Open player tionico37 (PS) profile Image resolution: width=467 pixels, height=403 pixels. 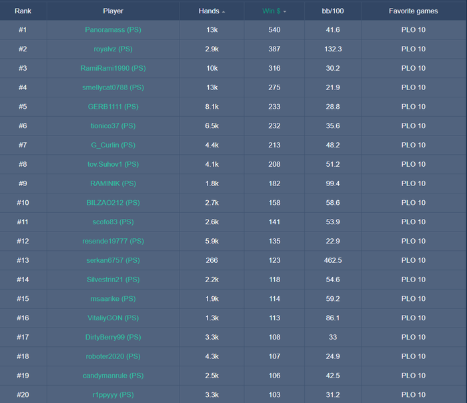(x=113, y=125)
